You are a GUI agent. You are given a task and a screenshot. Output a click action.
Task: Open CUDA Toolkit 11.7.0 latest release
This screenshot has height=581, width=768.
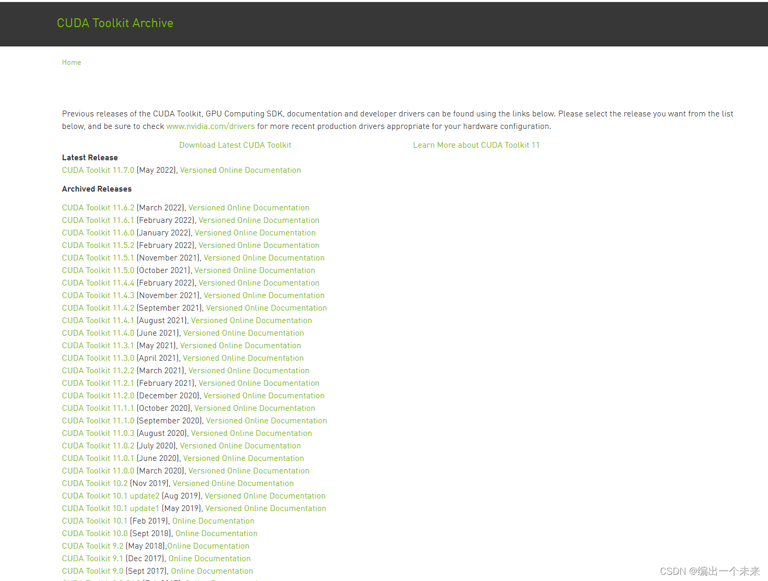tap(98, 170)
